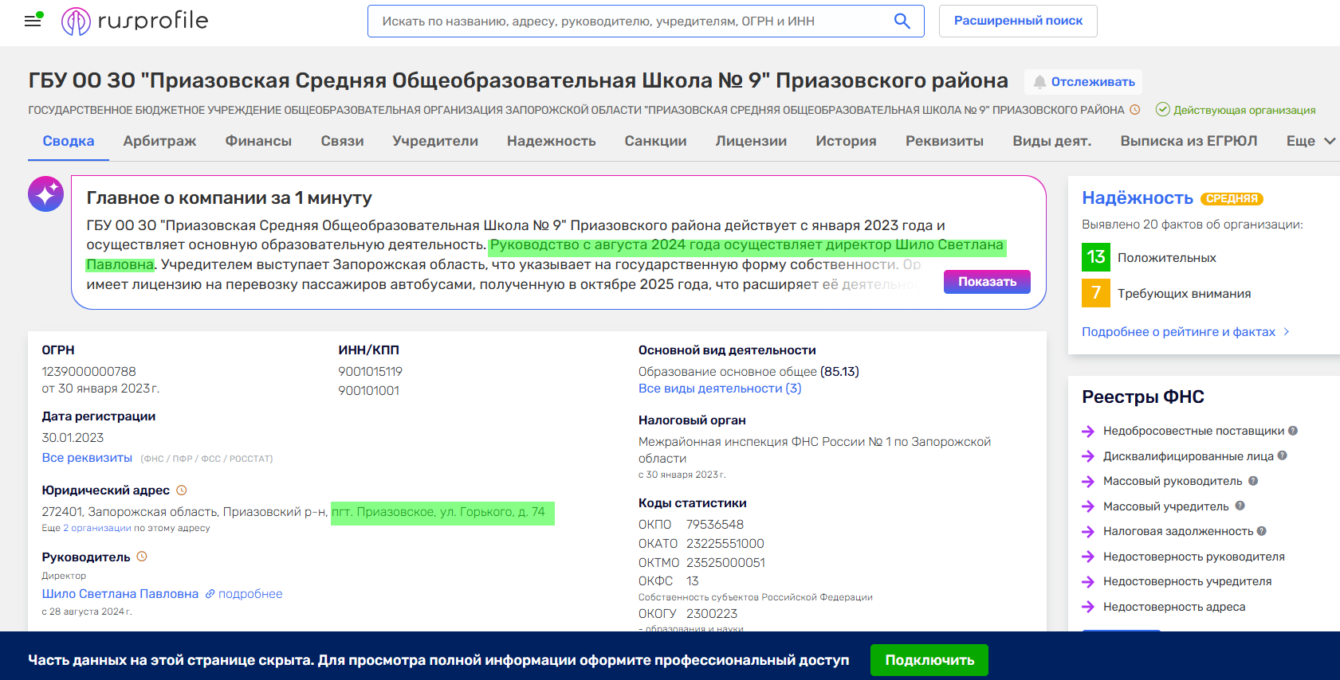Click the magnifier search icon
The width and height of the screenshot is (1340, 680).
click(902, 21)
